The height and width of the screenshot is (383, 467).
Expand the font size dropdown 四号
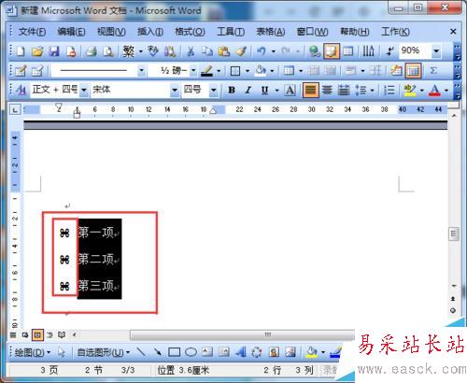(213, 90)
